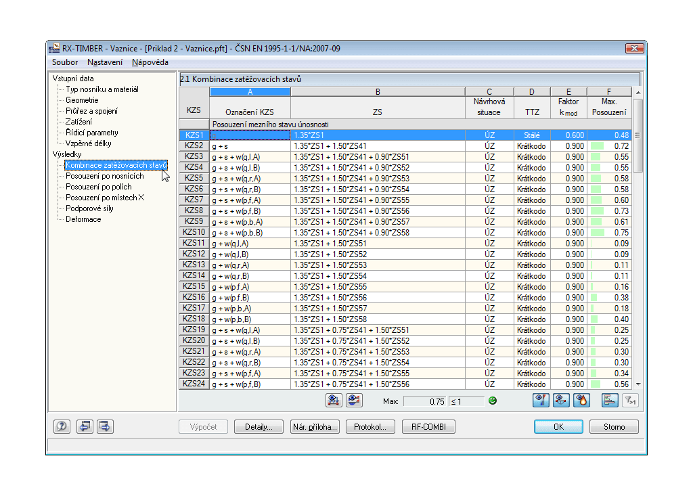Close the RX-TIMBER window
693x496 pixels.
tap(634, 48)
